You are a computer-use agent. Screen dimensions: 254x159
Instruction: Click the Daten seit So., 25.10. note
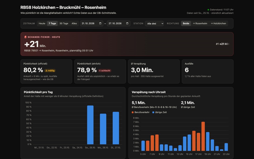(x=210, y=13)
